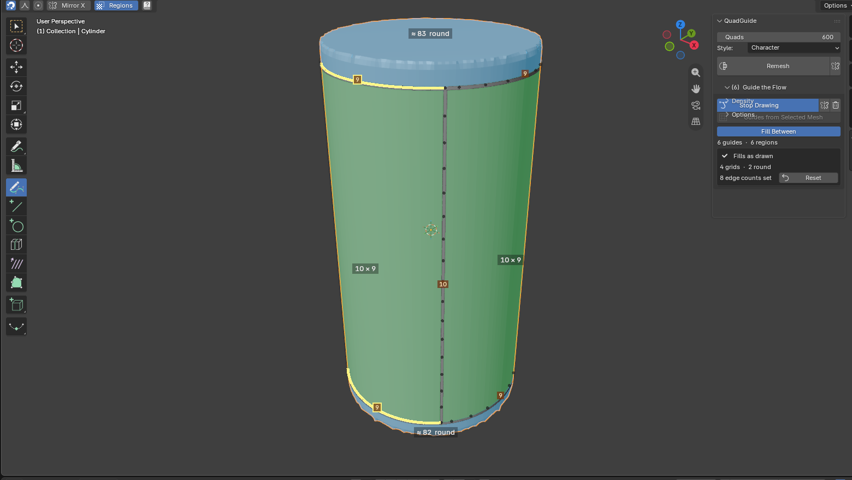Image resolution: width=852 pixels, height=480 pixels.
Task: Toggle the Regions overlay button
Action: 116,5
